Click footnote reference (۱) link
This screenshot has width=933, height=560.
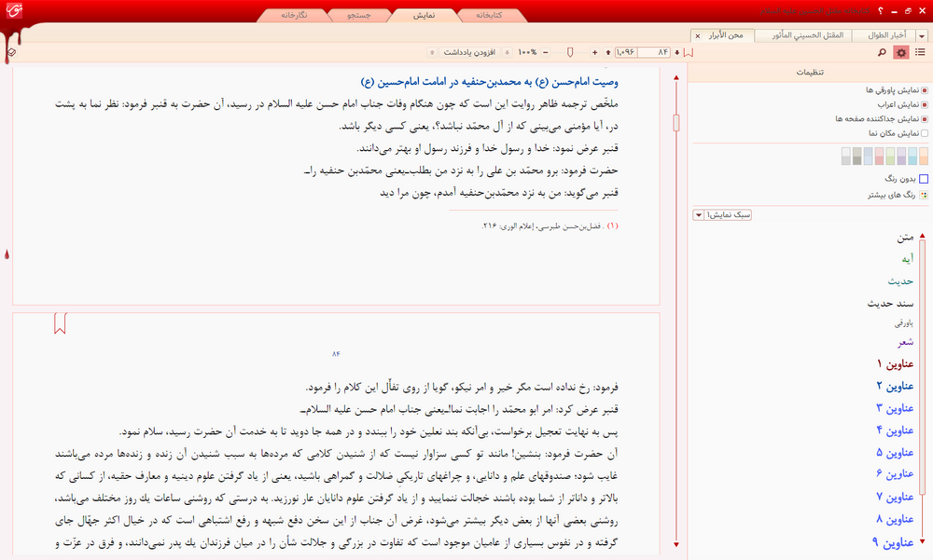(x=612, y=225)
